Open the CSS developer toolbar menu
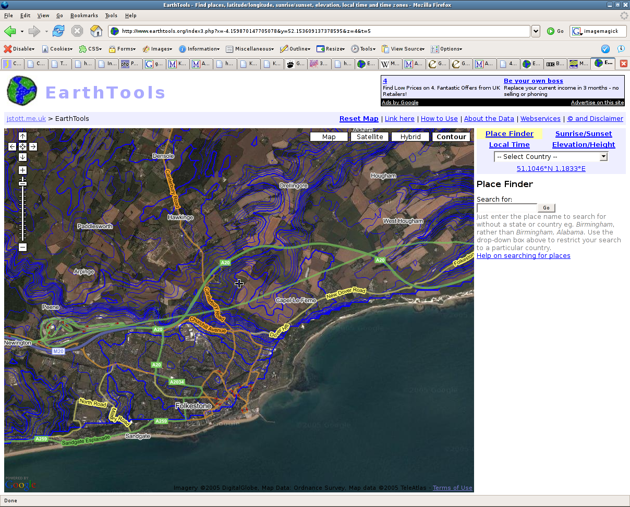The width and height of the screenshot is (630, 507). tap(91, 49)
